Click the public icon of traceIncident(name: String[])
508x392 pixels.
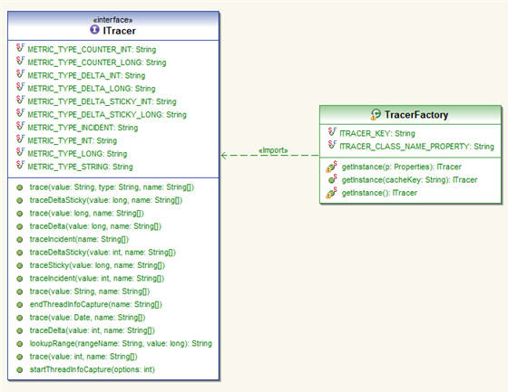coord(20,240)
